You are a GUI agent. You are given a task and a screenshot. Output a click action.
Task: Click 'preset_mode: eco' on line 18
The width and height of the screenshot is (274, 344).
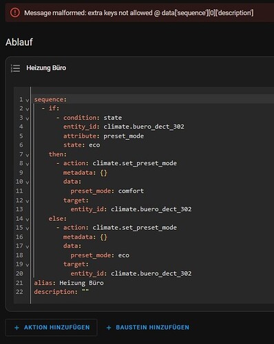pyautogui.click(x=100, y=255)
